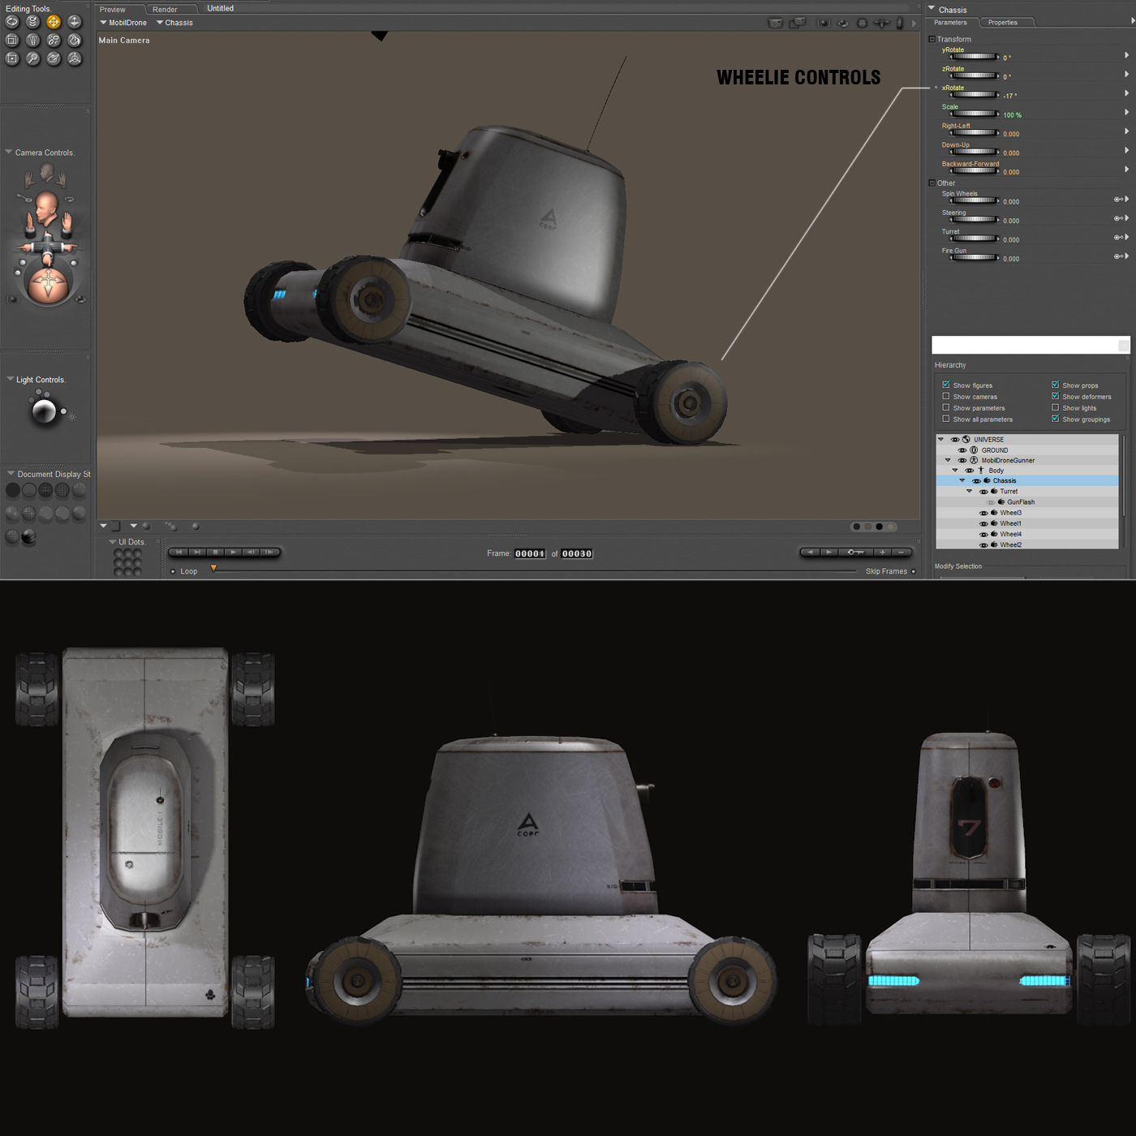Select GROUND in the hierarchy

[995, 450]
